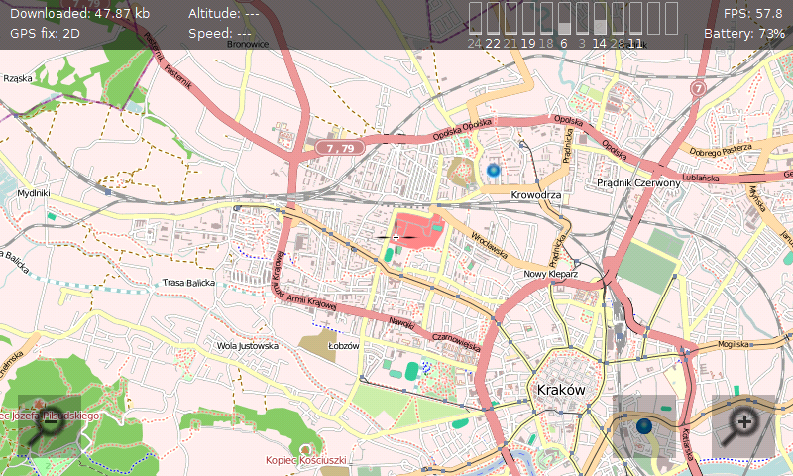Select the satellite 6 signal bar
The height and width of the screenshot is (476, 793).
coord(564,19)
